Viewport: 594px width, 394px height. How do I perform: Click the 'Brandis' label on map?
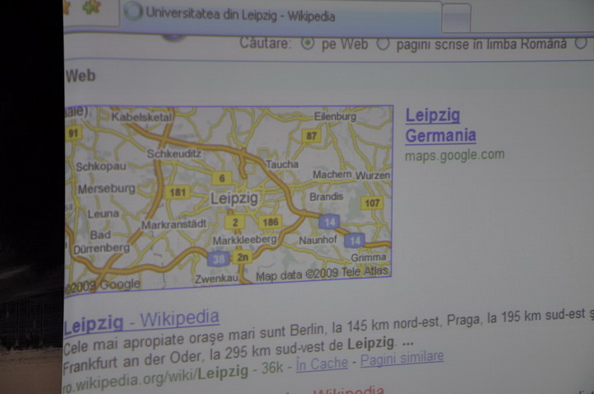coord(326,197)
